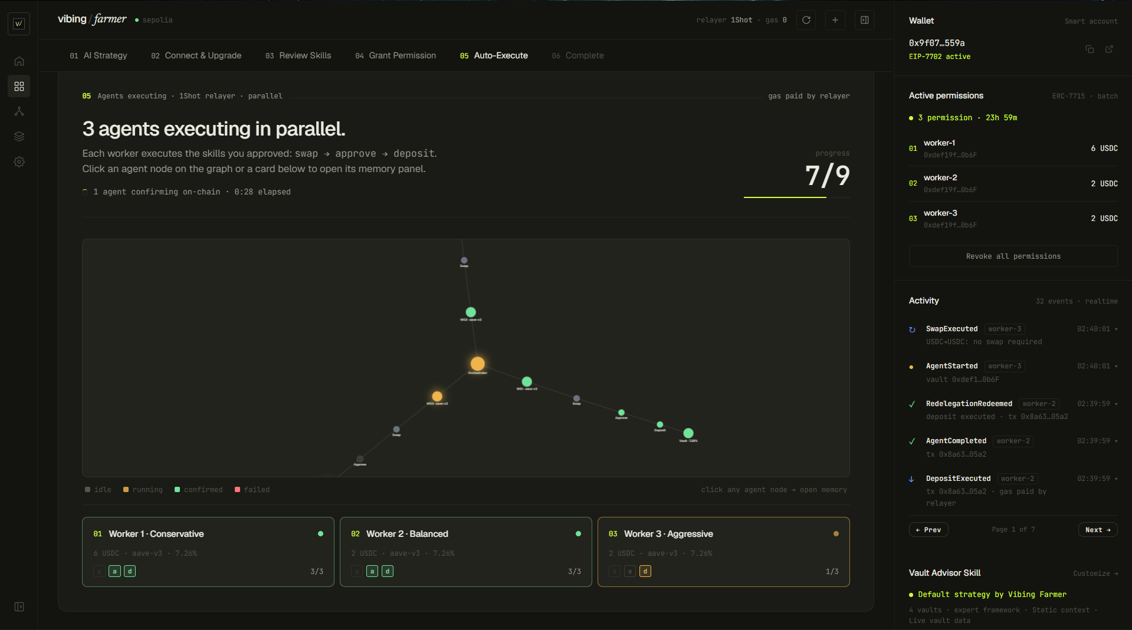Open the layers stack icon in sidebar
This screenshot has width=1132, height=630.
19,137
